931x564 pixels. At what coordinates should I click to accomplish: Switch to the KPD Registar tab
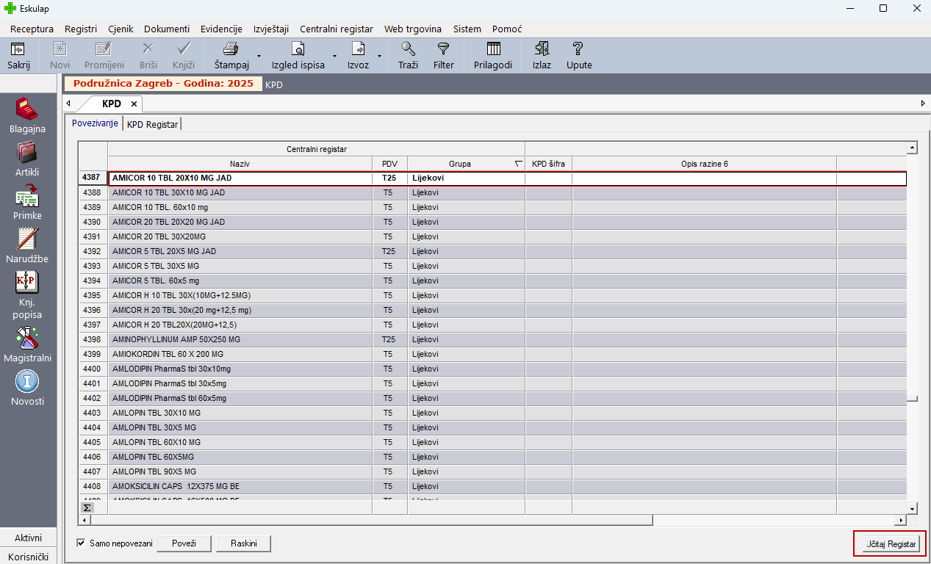[x=152, y=124]
